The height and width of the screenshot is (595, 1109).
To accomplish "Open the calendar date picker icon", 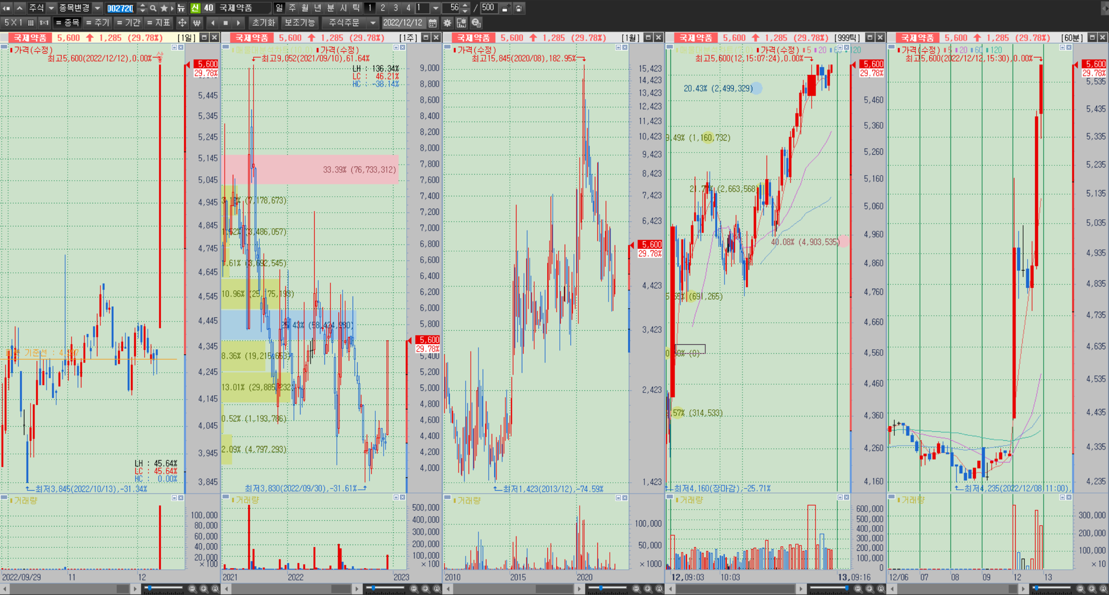I will [433, 23].
